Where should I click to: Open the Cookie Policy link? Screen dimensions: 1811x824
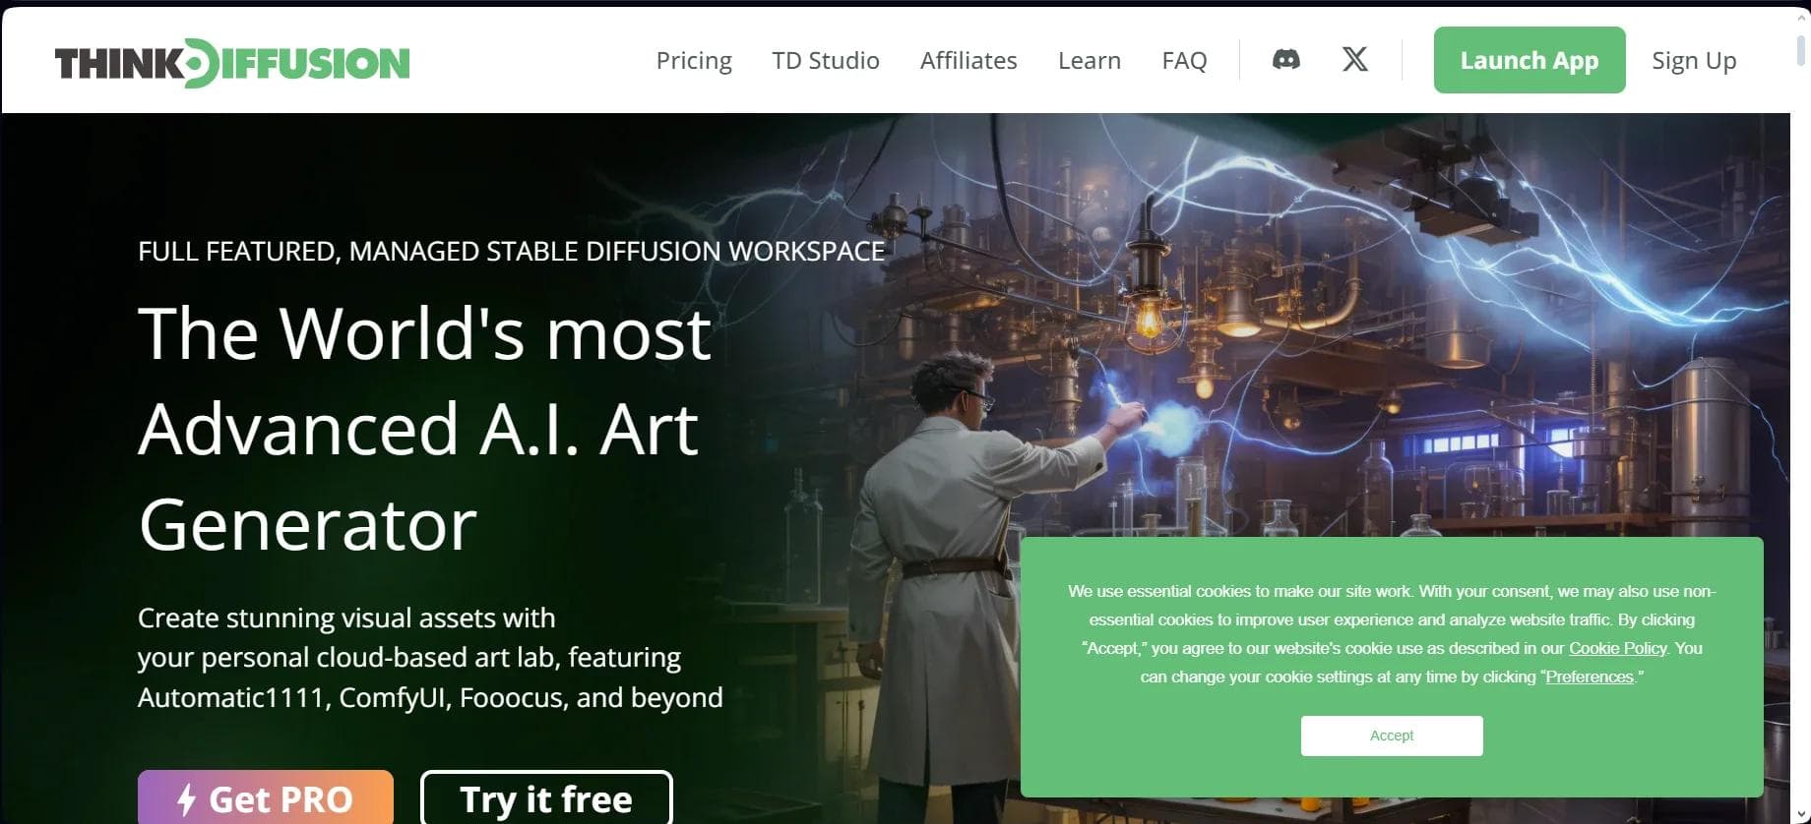[x=1617, y=648]
